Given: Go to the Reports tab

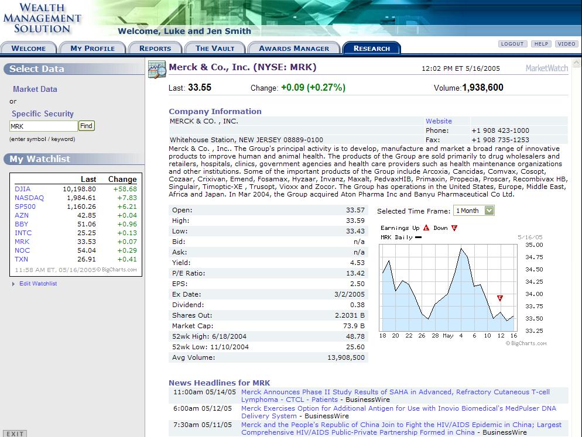Looking at the screenshot, I should pos(155,48).
